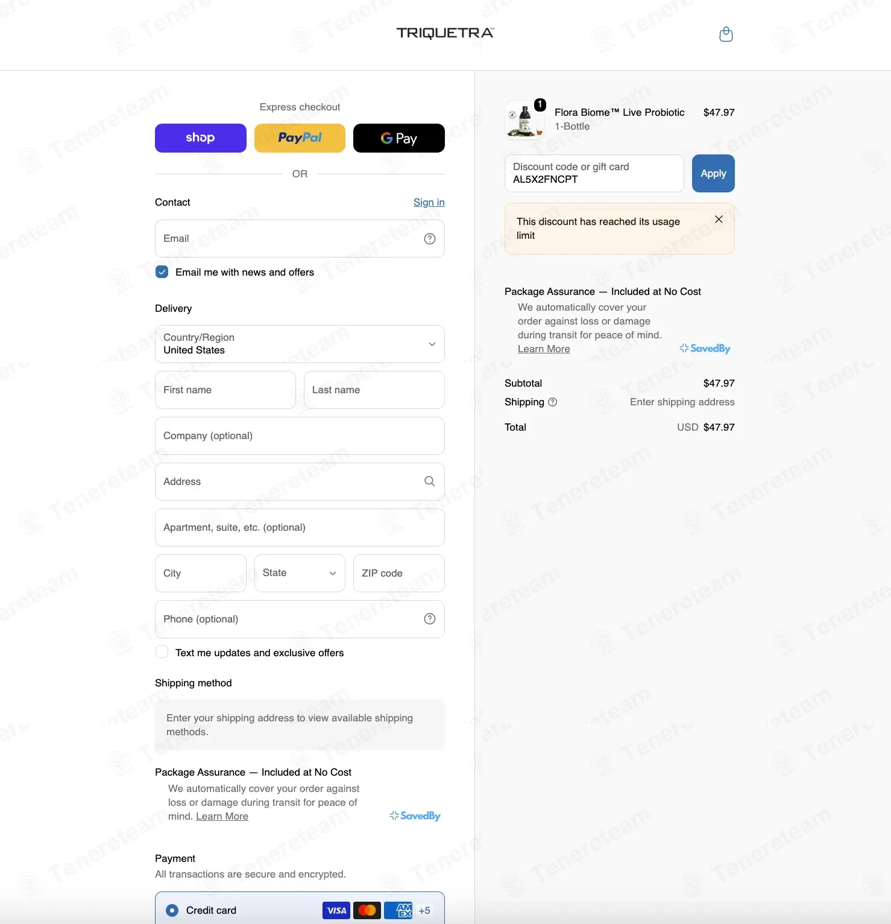The width and height of the screenshot is (891, 924).
Task: Select the Credit card radio button
Action: (172, 911)
